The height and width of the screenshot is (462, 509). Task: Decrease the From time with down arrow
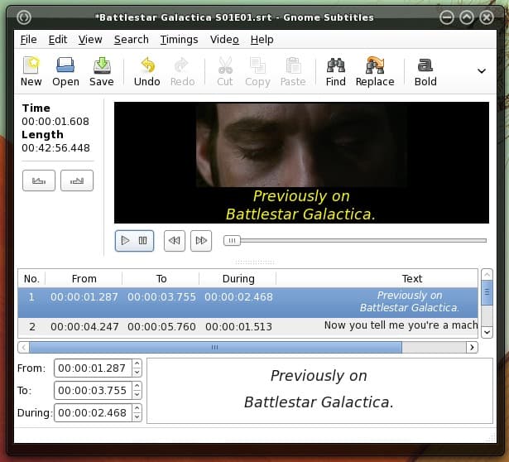137,373
